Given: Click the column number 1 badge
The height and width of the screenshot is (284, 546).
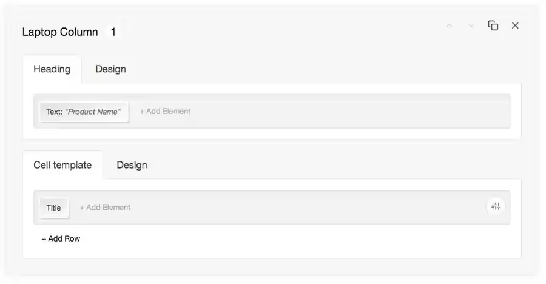Looking at the screenshot, I should click(113, 32).
